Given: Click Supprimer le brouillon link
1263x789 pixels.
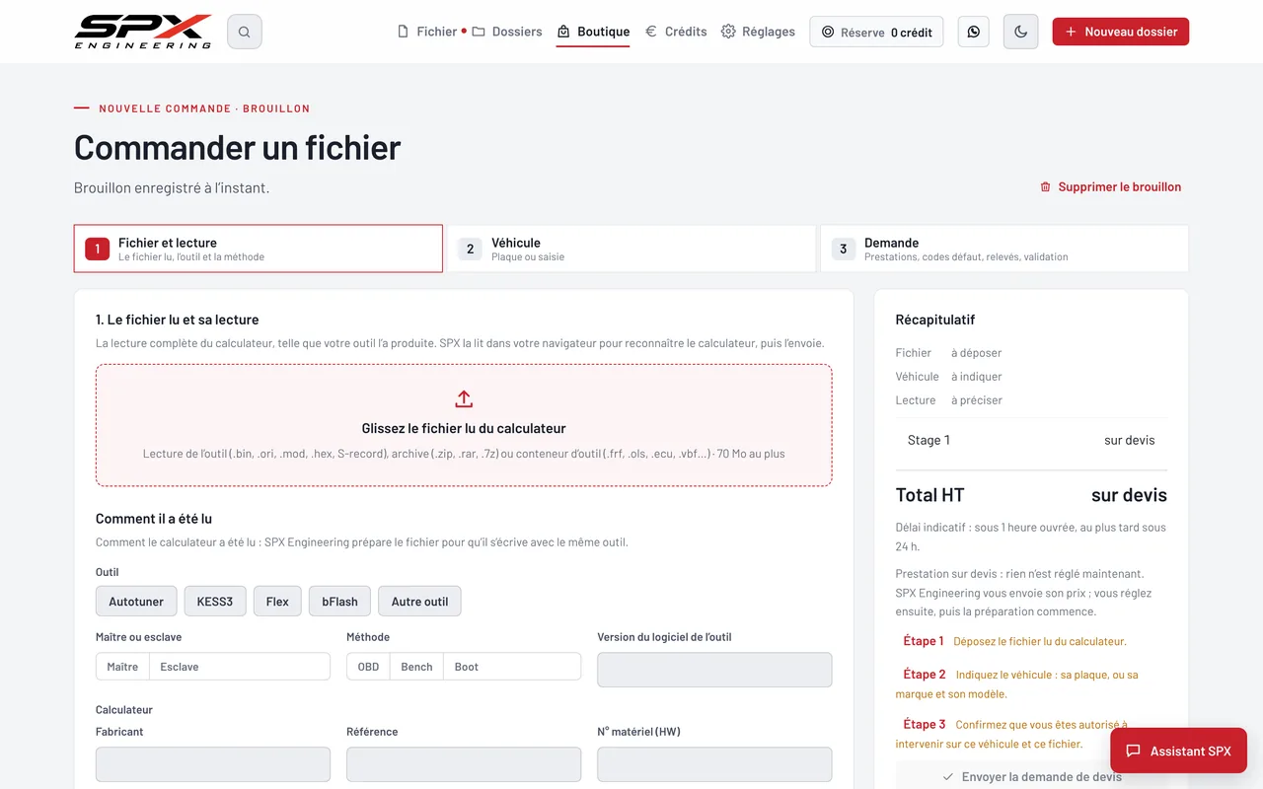Looking at the screenshot, I should click(1110, 186).
